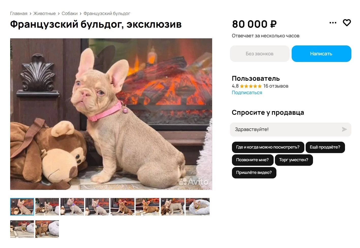Open Животные breadcrumb category

tap(44, 13)
